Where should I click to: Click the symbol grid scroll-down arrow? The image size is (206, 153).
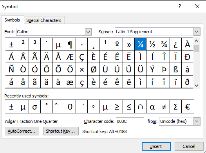point(197,86)
